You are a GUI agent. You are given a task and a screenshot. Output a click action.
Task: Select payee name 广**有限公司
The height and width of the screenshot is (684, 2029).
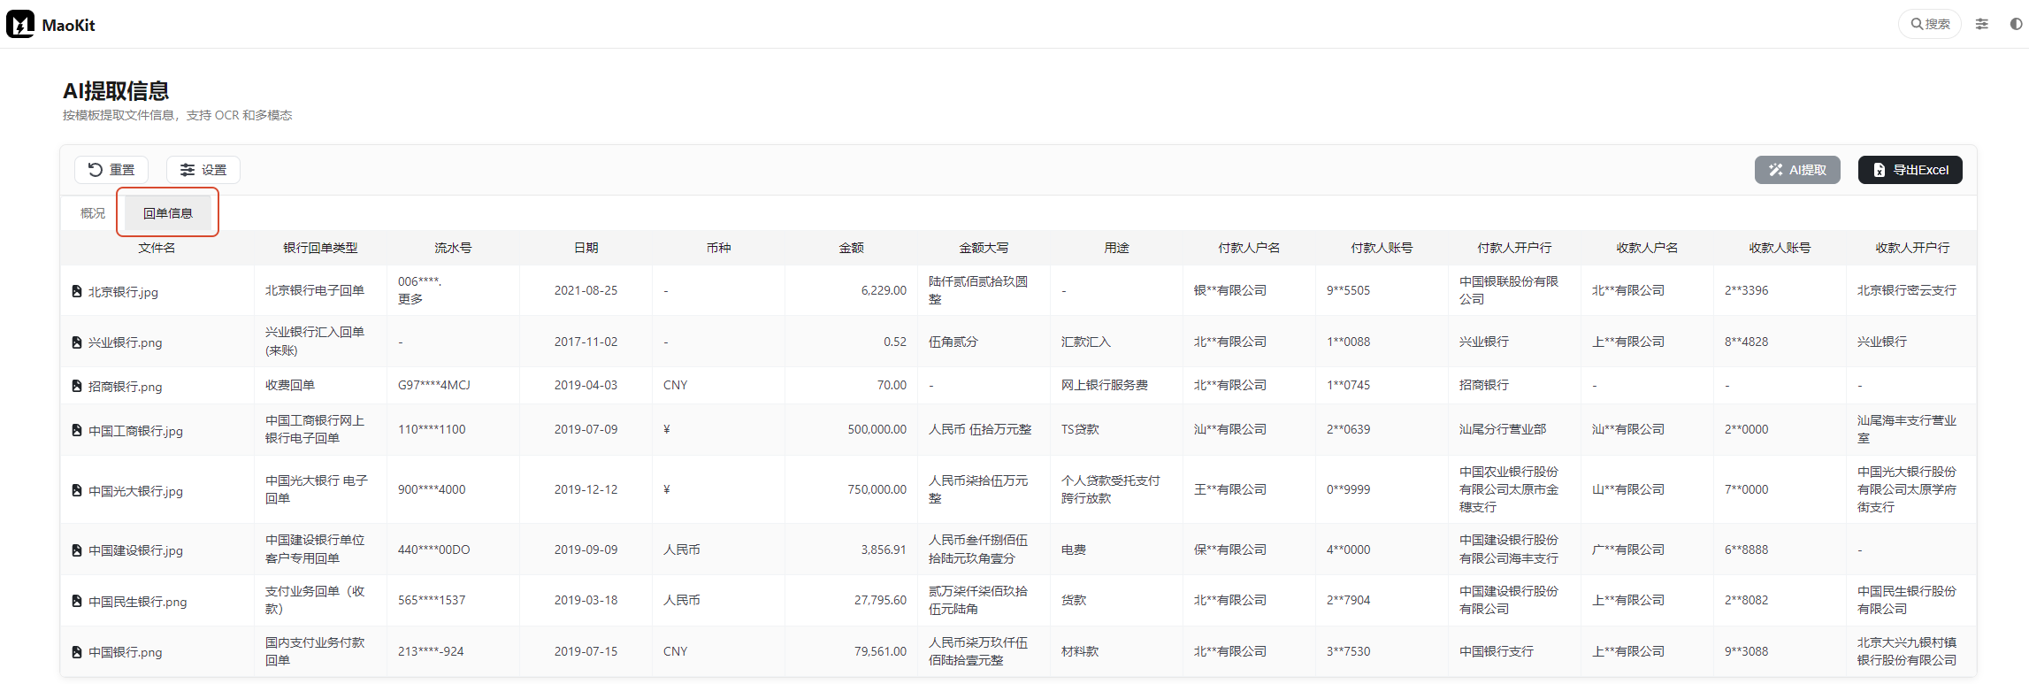pyautogui.click(x=1628, y=550)
